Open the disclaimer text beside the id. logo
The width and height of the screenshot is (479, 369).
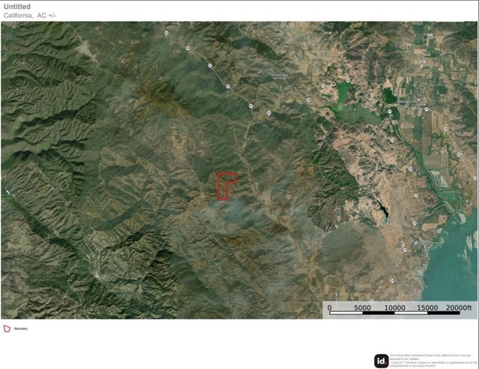433,361
